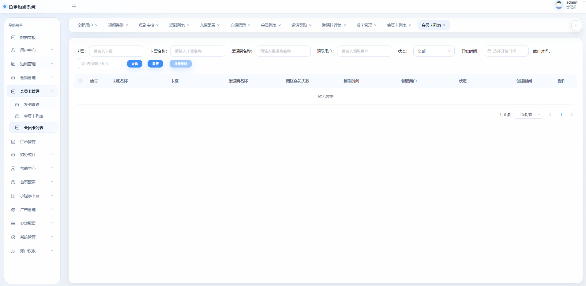Switch to the 充值记录 tab
The width and height of the screenshot is (586, 286).
tap(238, 25)
